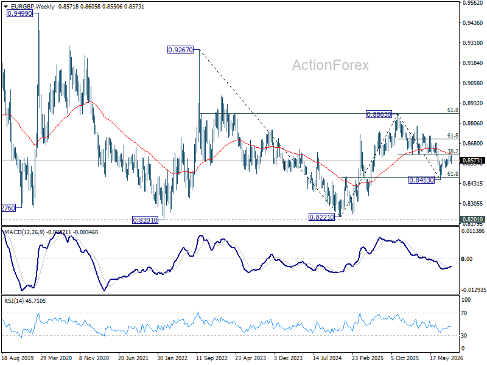Click the RSI 70 overbought level label
487x365 pixels.
pyautogui.click(x=464, y=313)
